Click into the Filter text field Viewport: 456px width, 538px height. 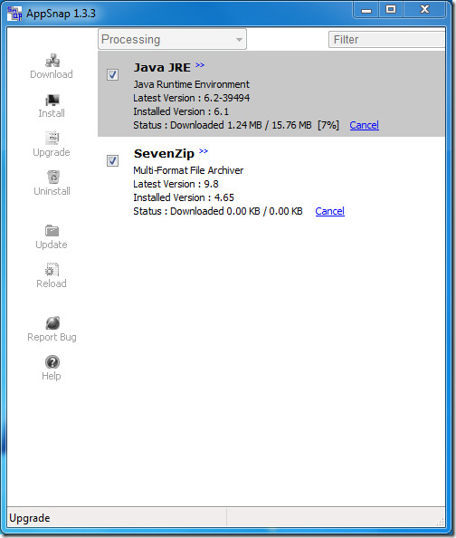pos(387,40)
